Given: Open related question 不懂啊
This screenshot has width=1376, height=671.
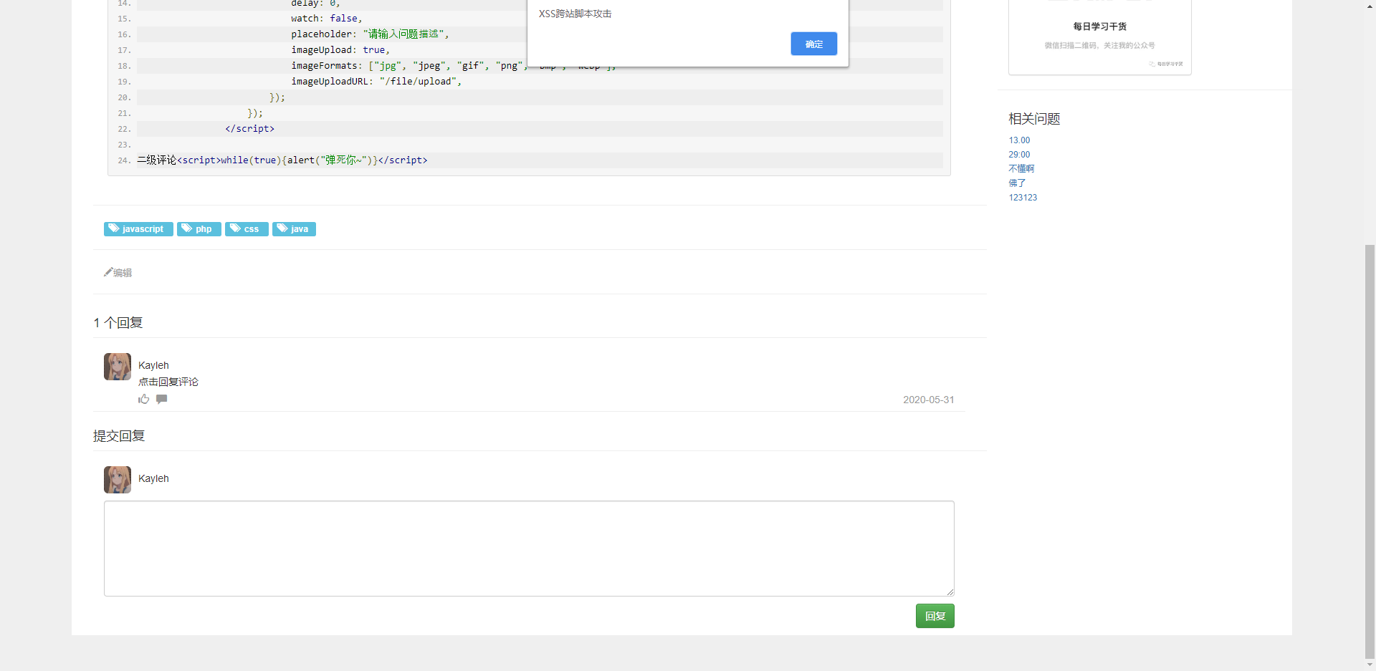Looking at the screenshot, I should [x=1021, y=169].
